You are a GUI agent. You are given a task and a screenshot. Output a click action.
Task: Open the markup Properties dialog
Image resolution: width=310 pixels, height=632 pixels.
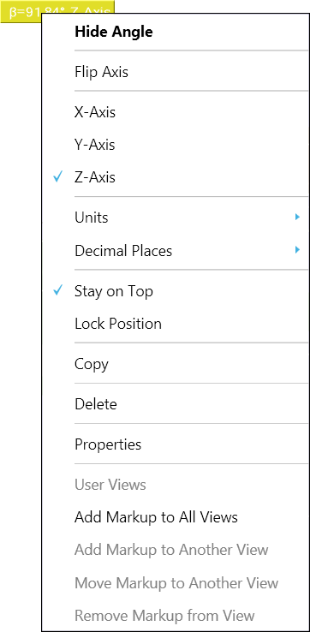pyautogui.click(x=176, y=444)
